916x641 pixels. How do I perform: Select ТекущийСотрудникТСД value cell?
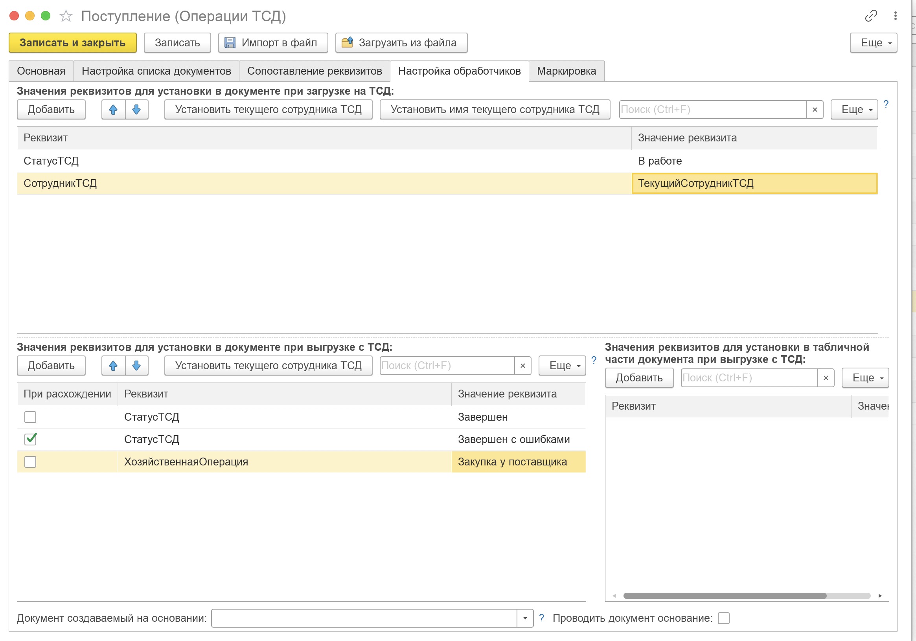[754, 183]
